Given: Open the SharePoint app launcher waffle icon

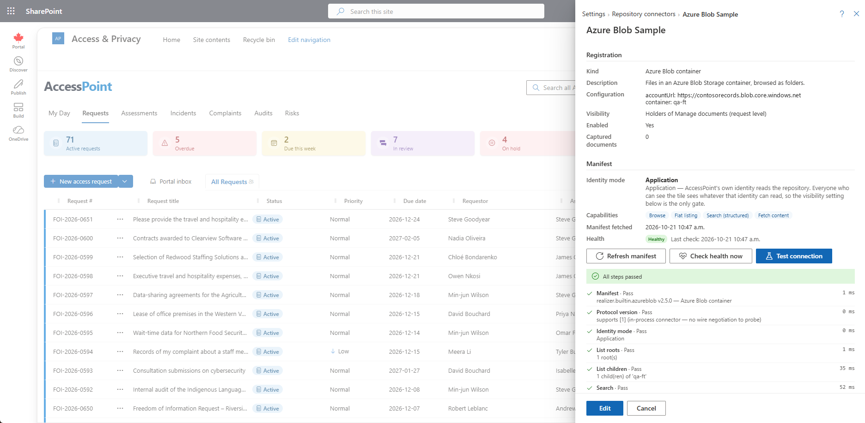Looking at the screenshot, I should click(x=11, y=11).
